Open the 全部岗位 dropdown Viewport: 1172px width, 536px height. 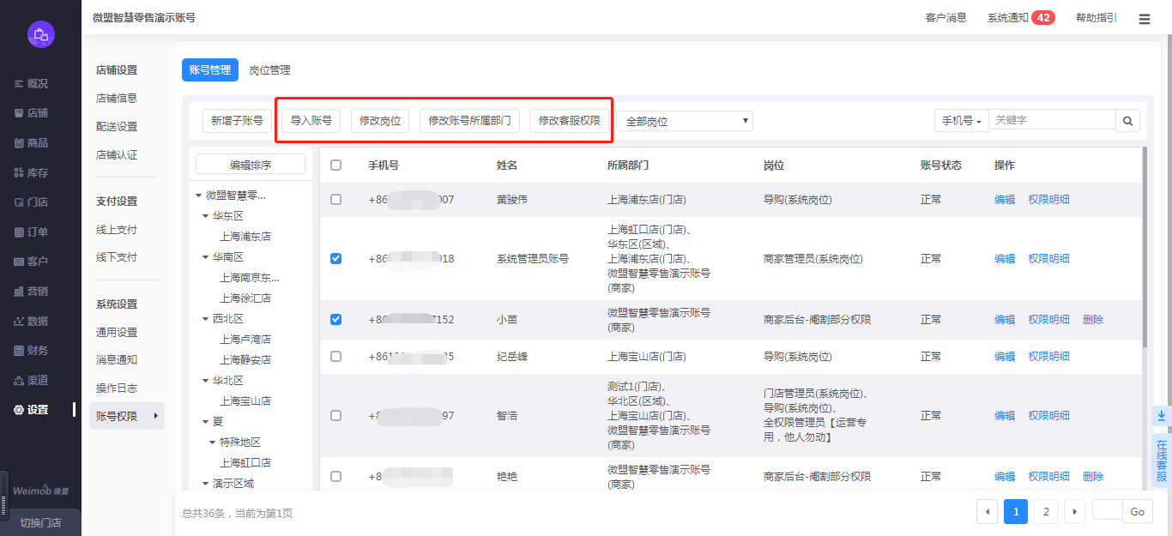tap(685, 121)
